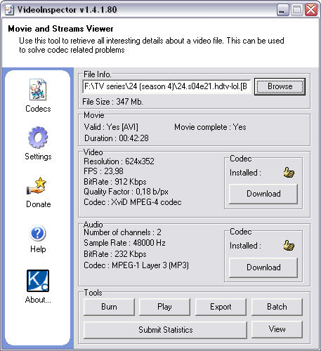Click the 'Sample Rate : 48000 Hz' text
This screenshot has width=321, height=351.
click(x=124, y=243)
